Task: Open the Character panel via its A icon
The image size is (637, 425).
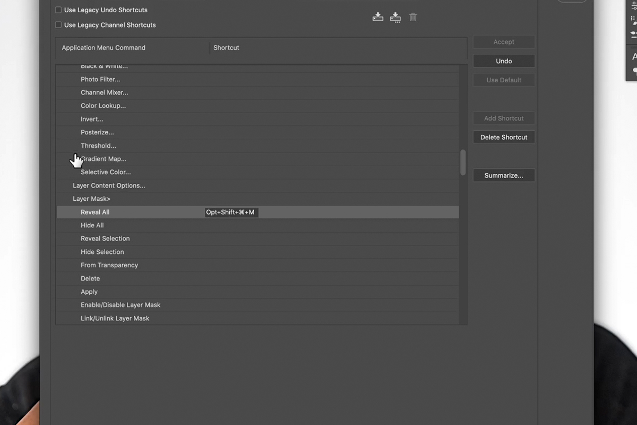Action: click(634, 56)
